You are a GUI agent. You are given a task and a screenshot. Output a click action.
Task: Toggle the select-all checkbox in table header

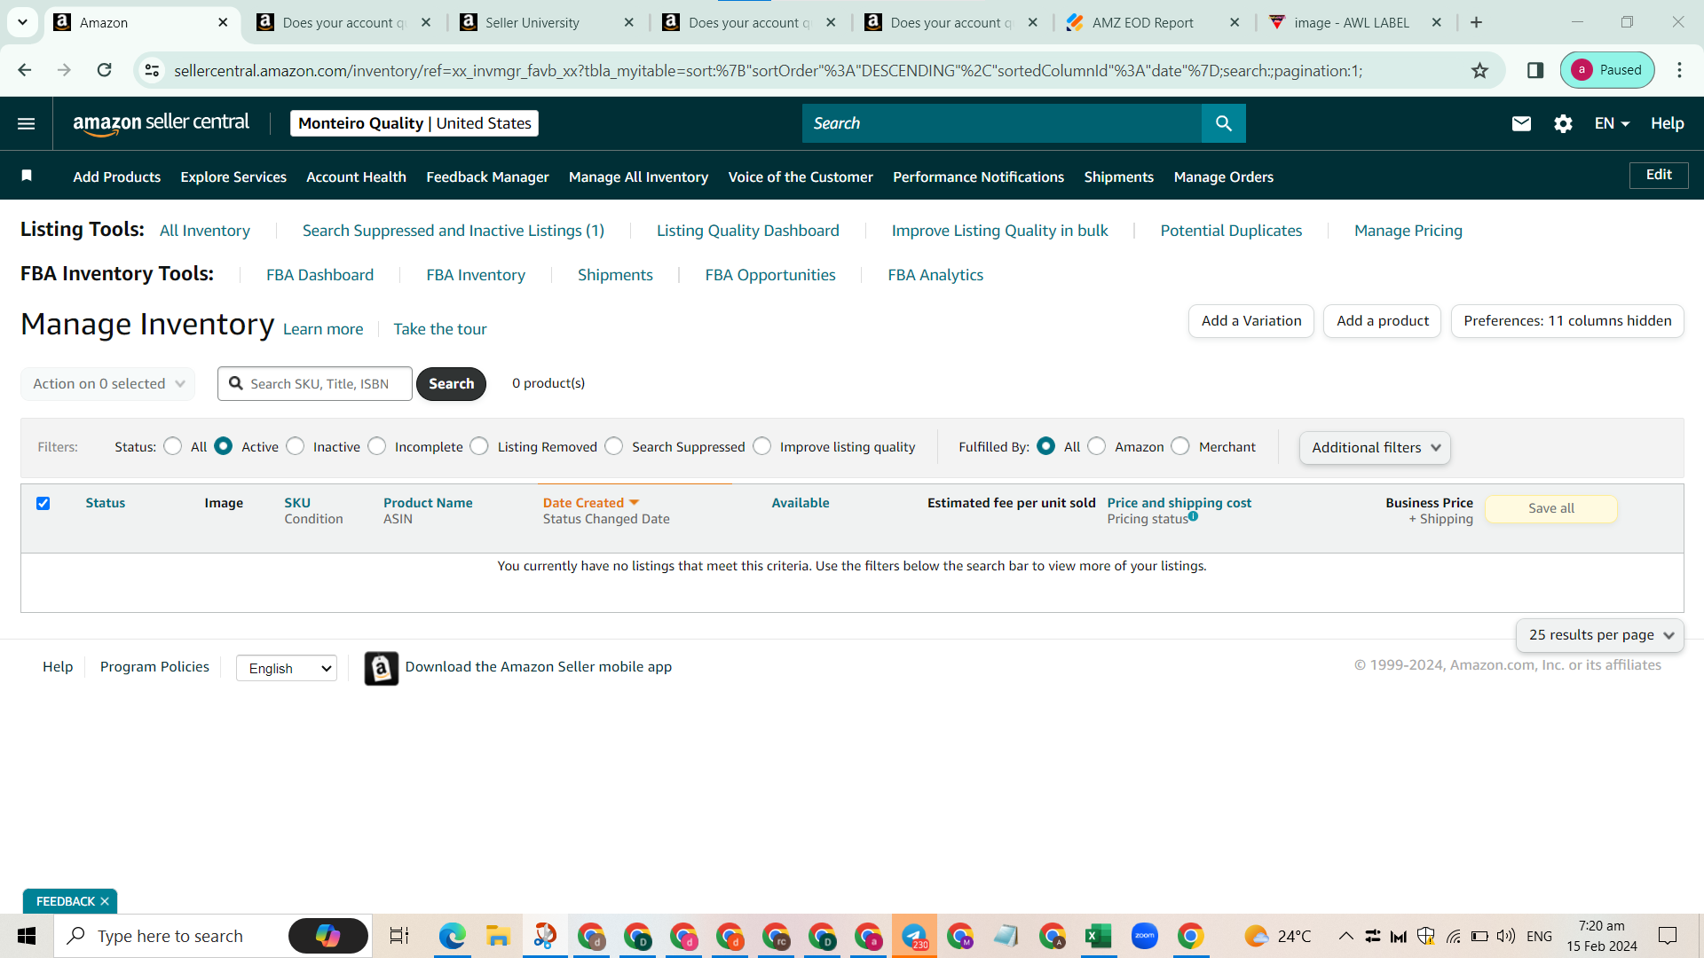tap(43, 503)
